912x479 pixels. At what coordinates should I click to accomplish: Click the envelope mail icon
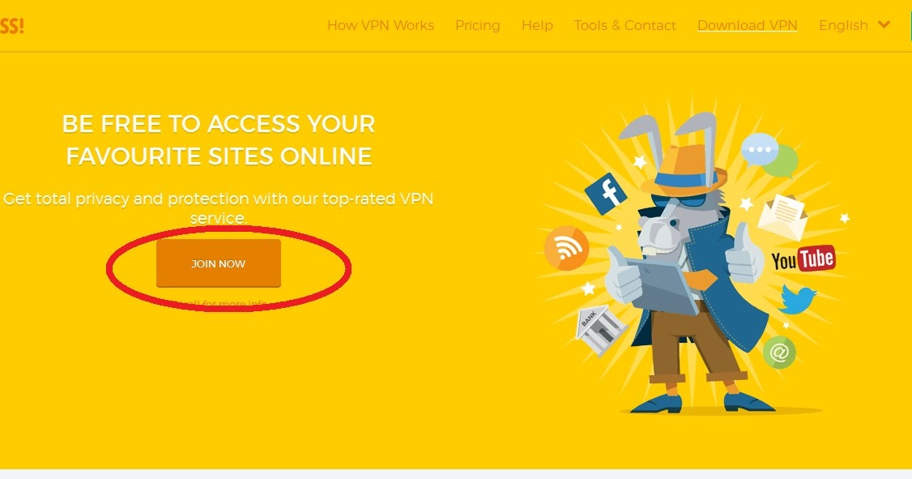783,217
